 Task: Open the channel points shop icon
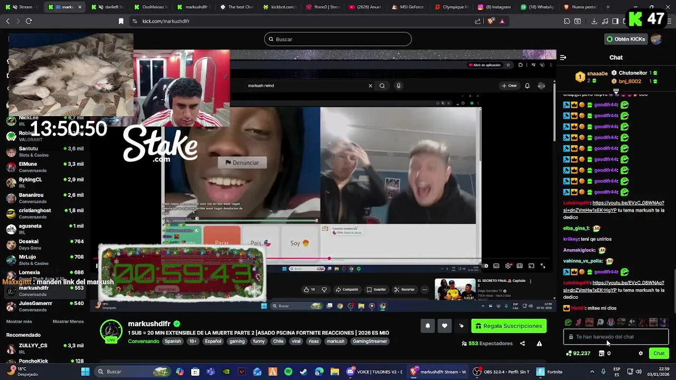pyautogui.click(x=602, y=354)
